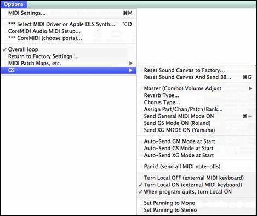Viewport: 257px width, 216px height.
Task: Open Chorus Type... dialog
Action: [x=196, y=103]
